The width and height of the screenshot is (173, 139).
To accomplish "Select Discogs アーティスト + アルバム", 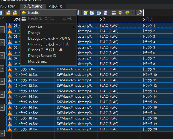I will 49,38.
